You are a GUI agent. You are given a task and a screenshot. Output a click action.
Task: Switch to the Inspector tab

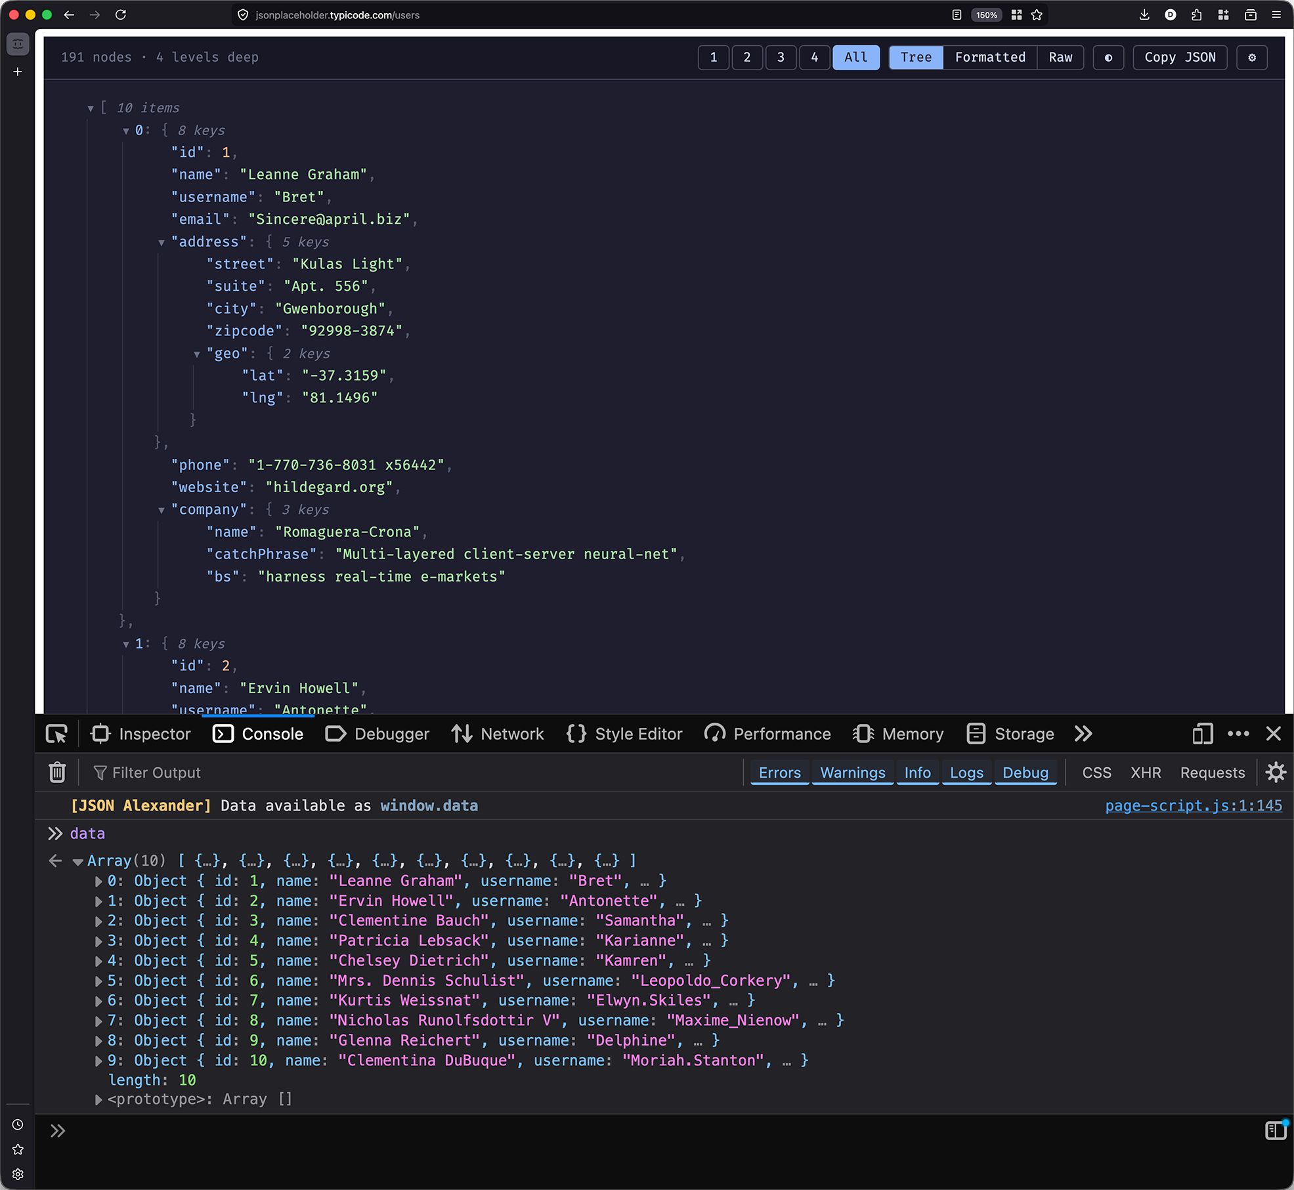[140, 734]
